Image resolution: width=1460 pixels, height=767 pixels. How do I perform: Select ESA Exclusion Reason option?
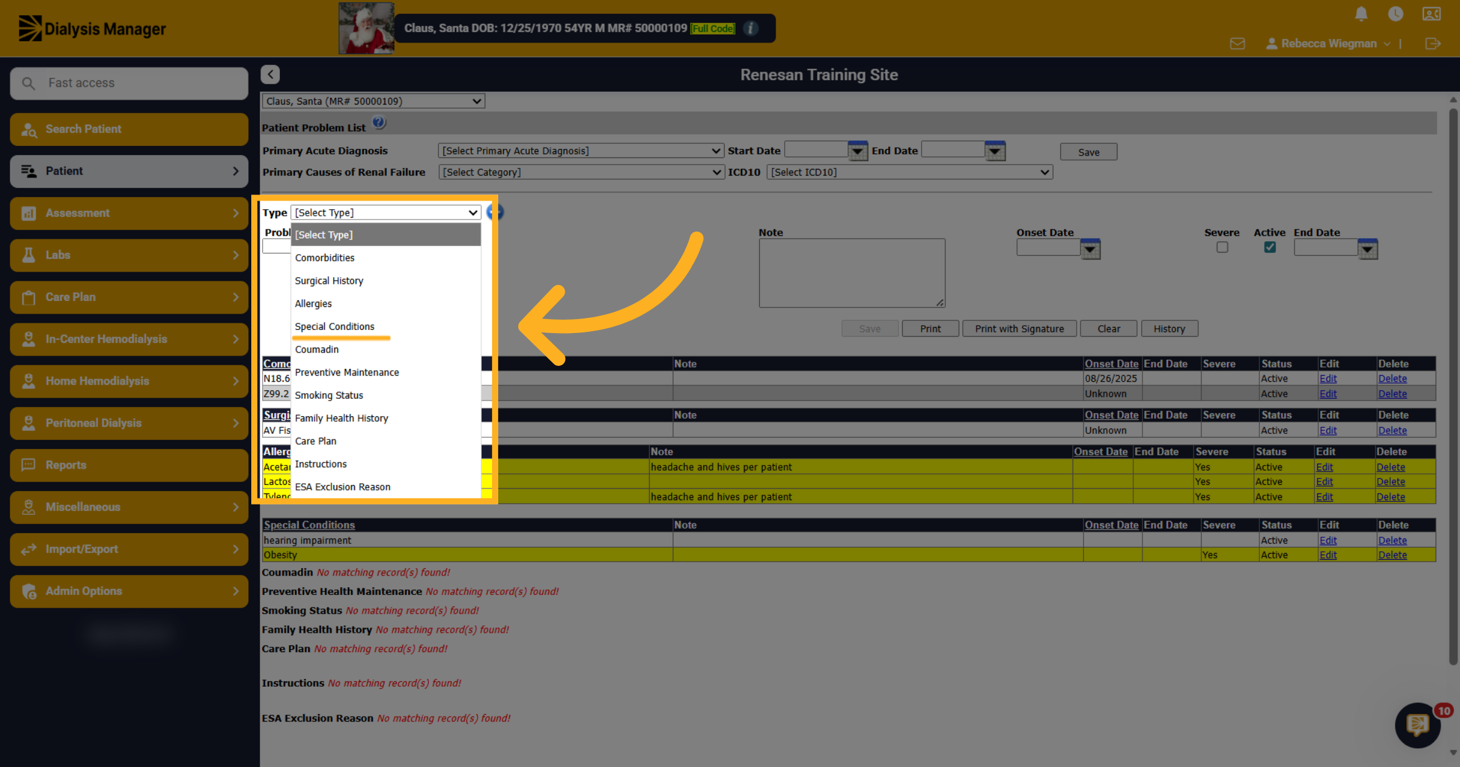[386, 487]
